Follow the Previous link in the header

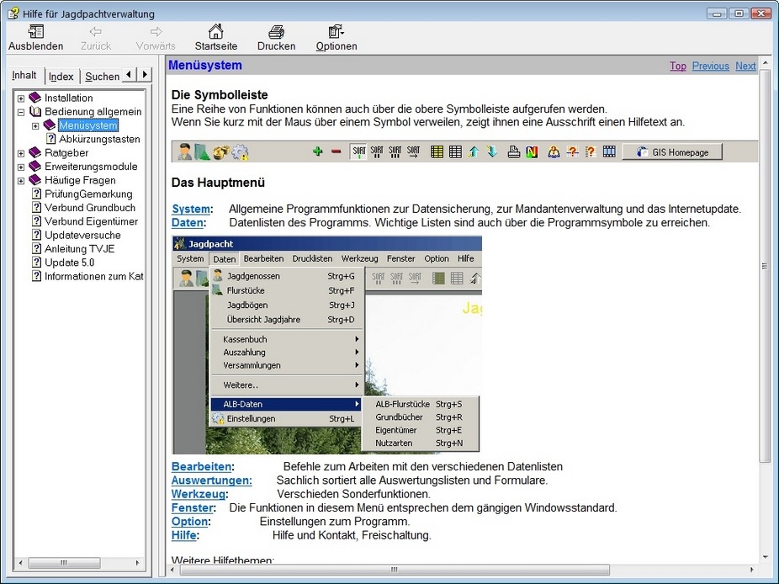pyautogui.click(x=711, y=66)
